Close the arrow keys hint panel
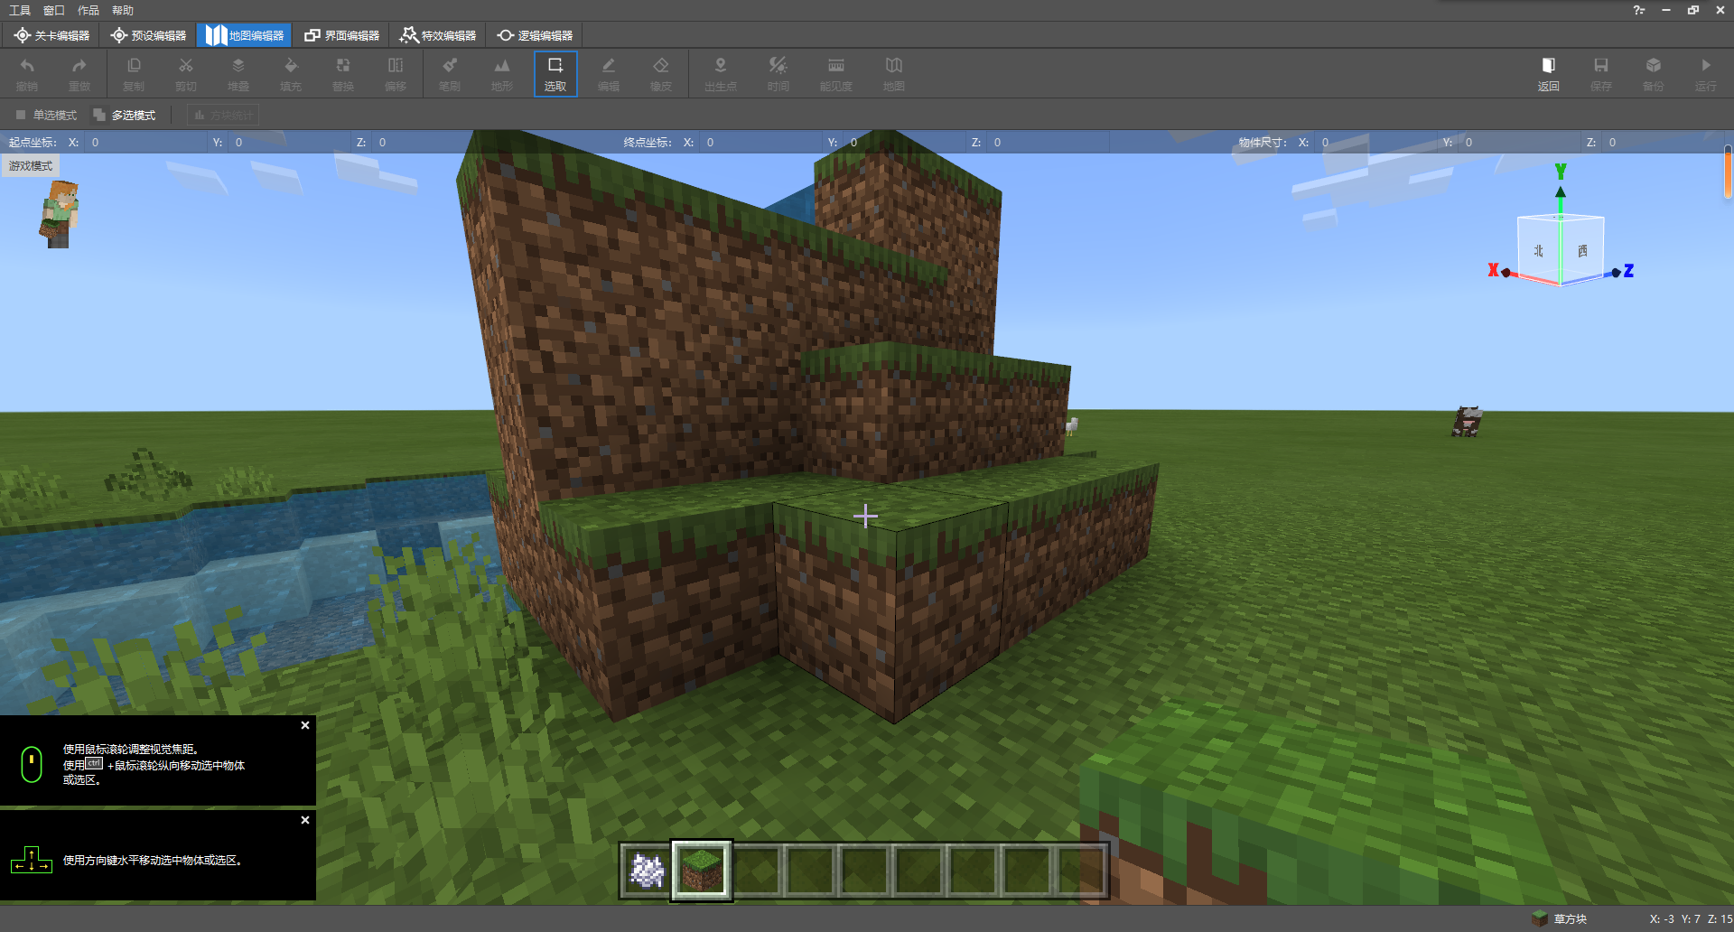Screen dimensions: 1734x932 point(305,820)
